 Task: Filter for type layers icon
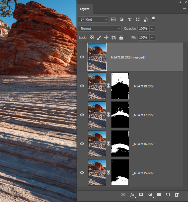[x=129, y=20]
